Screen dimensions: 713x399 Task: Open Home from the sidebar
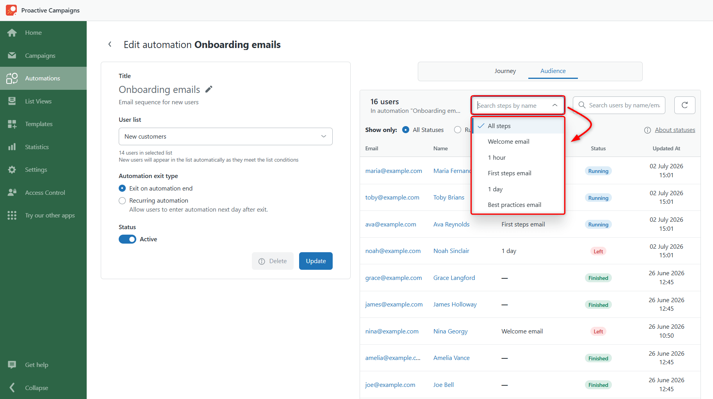33,33
